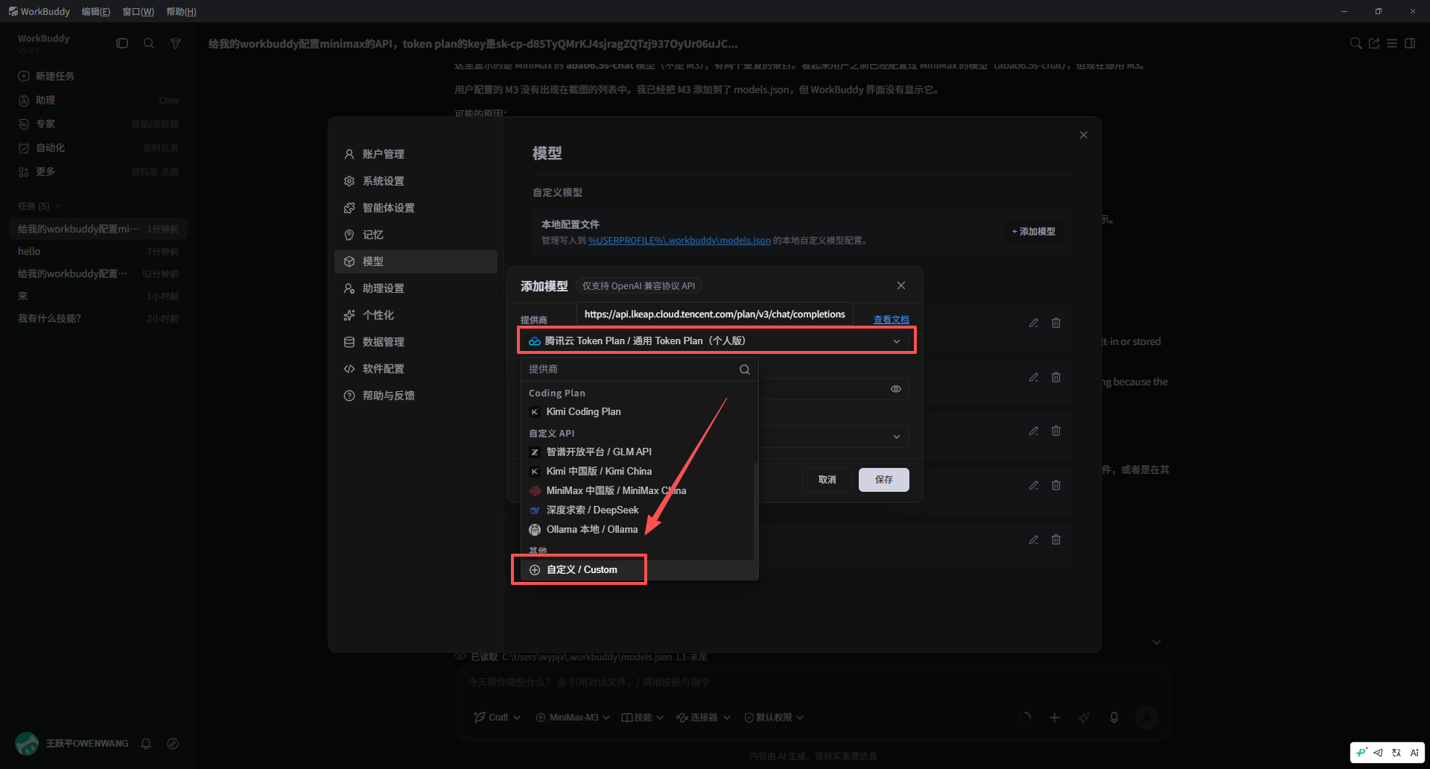Click the sidebar filter icon
This screenshot has height=769, width=1430.
[176, 43]
